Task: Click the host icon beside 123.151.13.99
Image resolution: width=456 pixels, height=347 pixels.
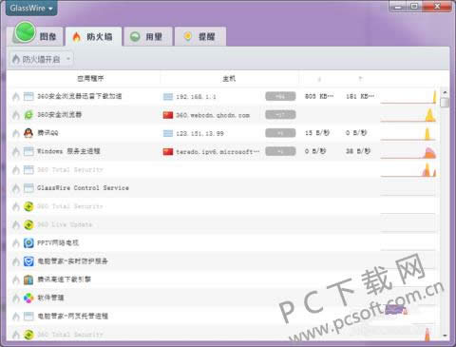Action: 168,133
